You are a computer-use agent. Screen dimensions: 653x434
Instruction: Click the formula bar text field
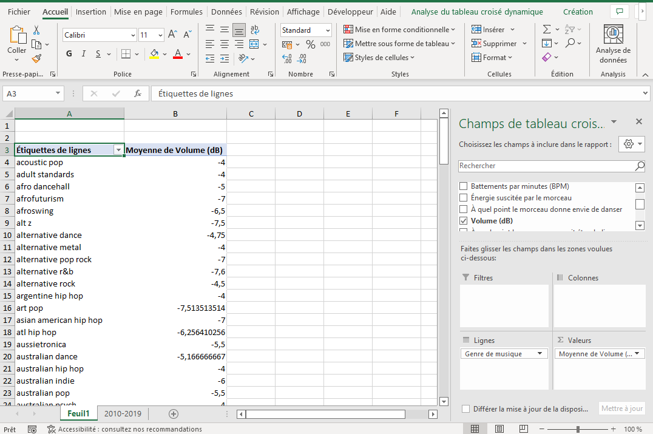pos(396,93)
